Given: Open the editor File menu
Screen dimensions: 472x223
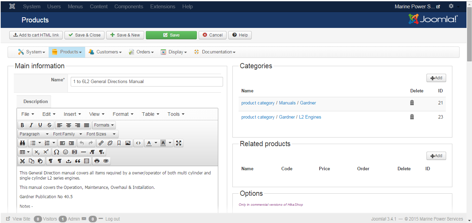Looking at the screenshot, I should pos(28,114).
